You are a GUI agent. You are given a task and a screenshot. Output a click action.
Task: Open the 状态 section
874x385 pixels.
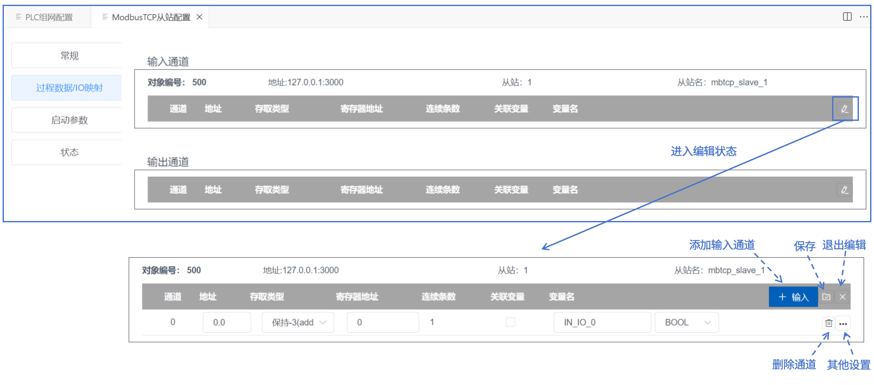66,152
